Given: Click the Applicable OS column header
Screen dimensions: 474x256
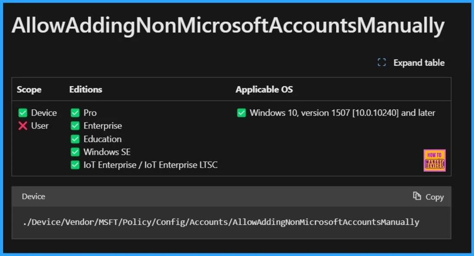Looking at the screenshot, I should click(264, 90).
